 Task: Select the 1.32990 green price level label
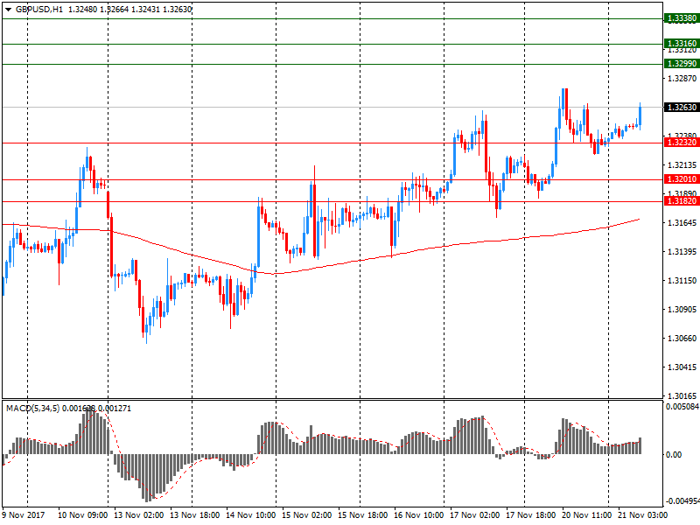click(x=682, y=63)
